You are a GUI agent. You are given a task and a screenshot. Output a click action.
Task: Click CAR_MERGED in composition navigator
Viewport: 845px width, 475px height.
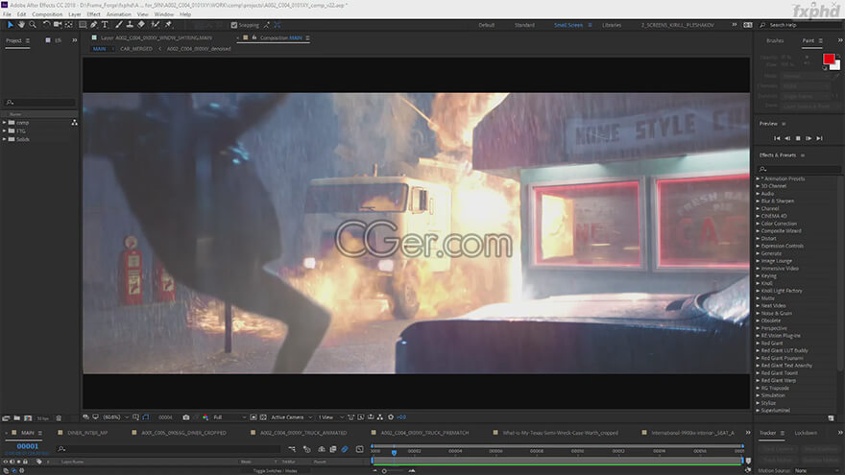coord(135,49)
